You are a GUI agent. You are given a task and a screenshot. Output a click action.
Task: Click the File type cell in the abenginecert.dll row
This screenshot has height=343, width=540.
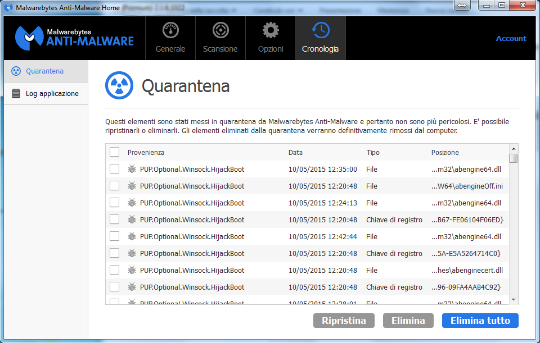pyautogui.click(x=372, y=271)
